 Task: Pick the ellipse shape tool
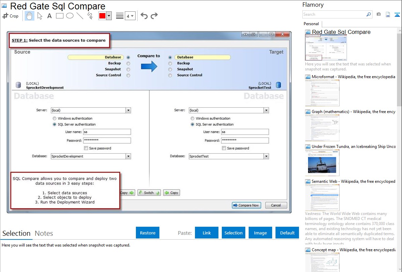click(x=70, y=16)
